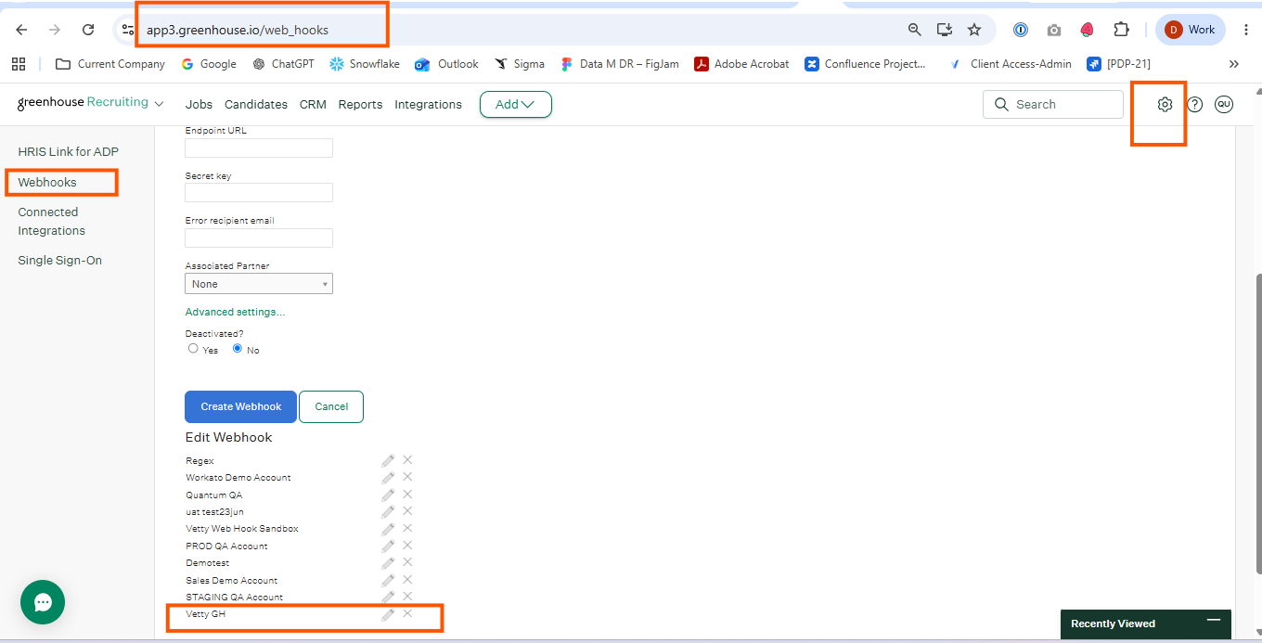
Task: Open the Chrome extensions puzzle icon
Action: coord(1121,30)
